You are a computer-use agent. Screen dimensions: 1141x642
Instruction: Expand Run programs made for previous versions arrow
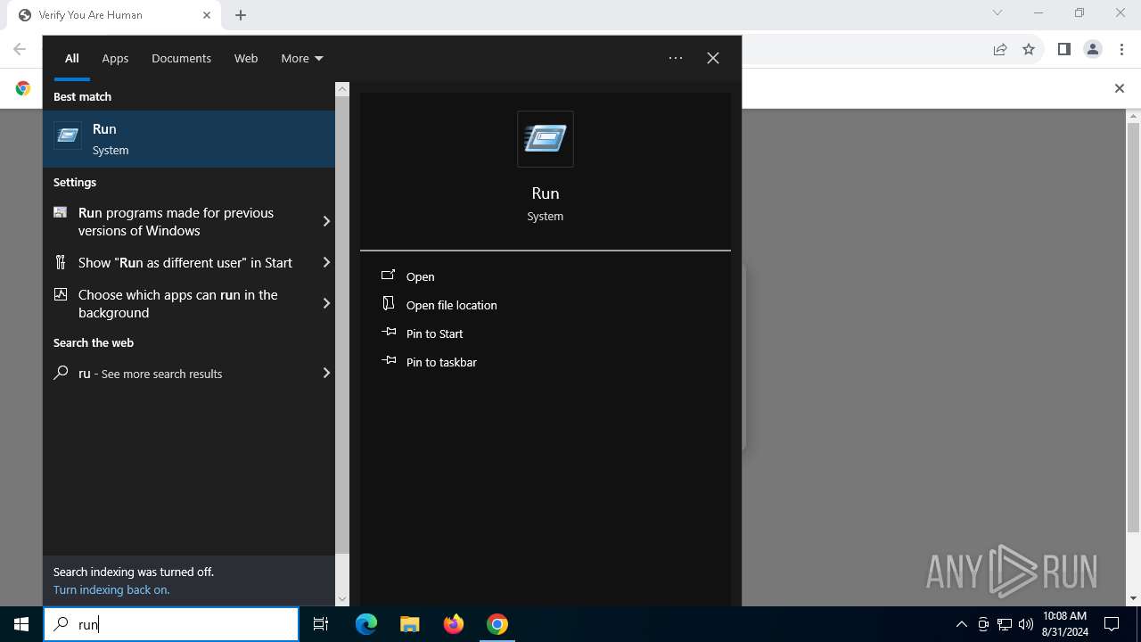[326, 221]
